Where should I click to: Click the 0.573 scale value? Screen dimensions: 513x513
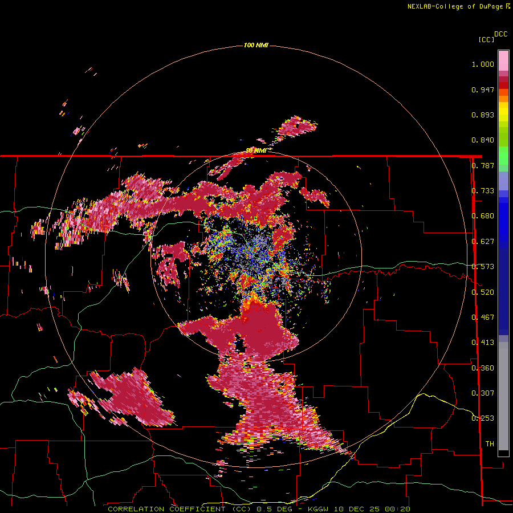(483, 267)
